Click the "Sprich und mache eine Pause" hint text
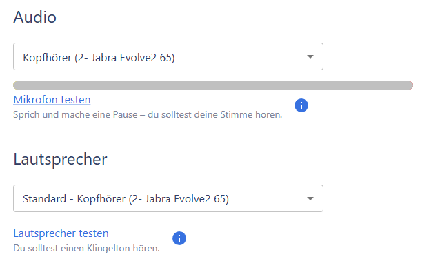The width and height of the screenshot is (429, 261). pyautogui.click(x=148, y=114)
